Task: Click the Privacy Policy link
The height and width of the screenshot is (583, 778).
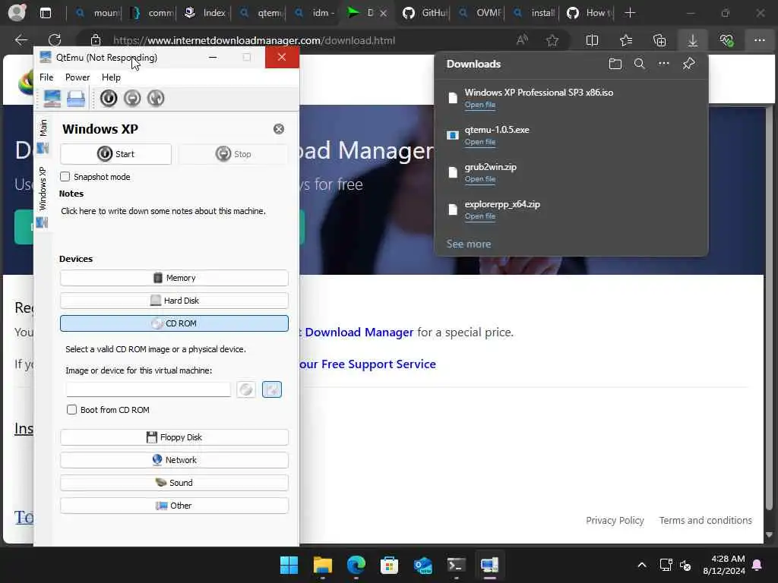Action: coord(615,521)
